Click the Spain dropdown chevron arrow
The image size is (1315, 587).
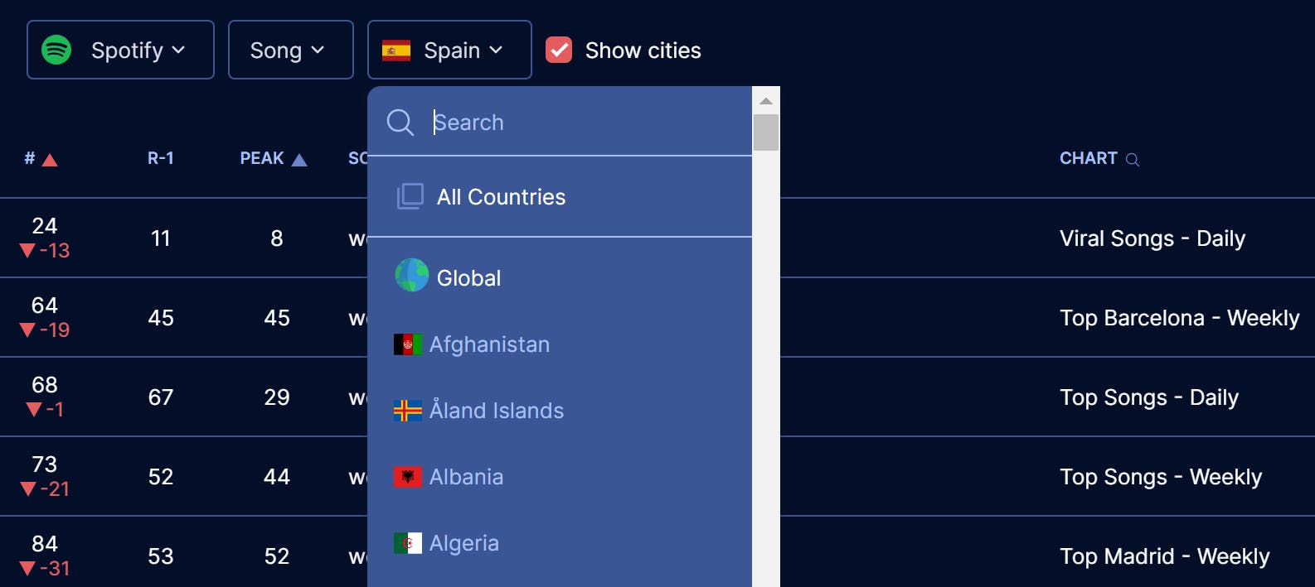pyautogui.click(x=496, y=51)
